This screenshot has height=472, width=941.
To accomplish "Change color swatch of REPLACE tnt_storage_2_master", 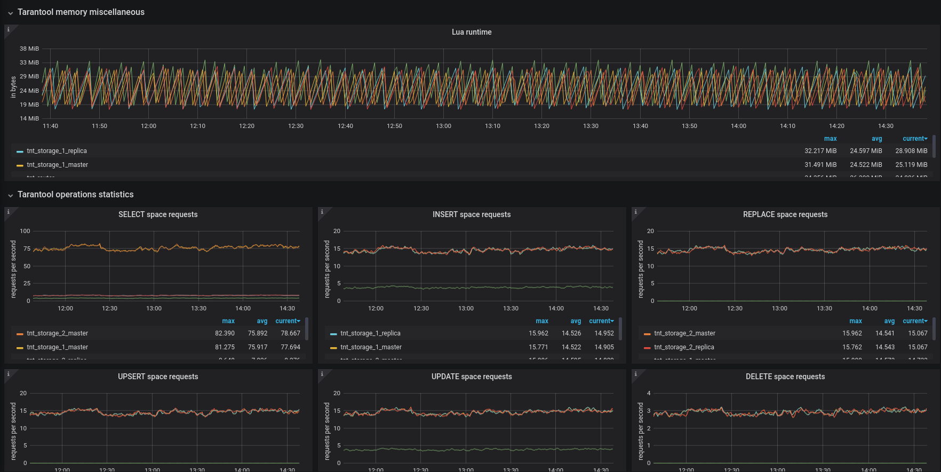I will (647, 334).
